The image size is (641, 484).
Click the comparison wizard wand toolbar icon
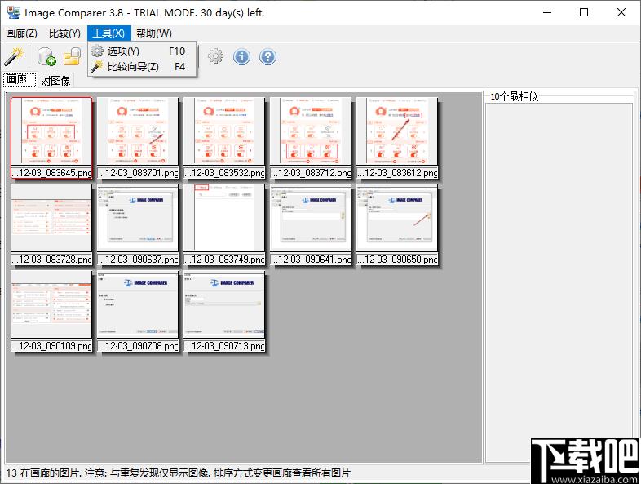[14, 56]
